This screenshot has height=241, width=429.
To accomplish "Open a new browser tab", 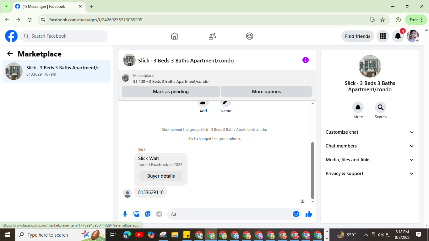I will 92,6.
